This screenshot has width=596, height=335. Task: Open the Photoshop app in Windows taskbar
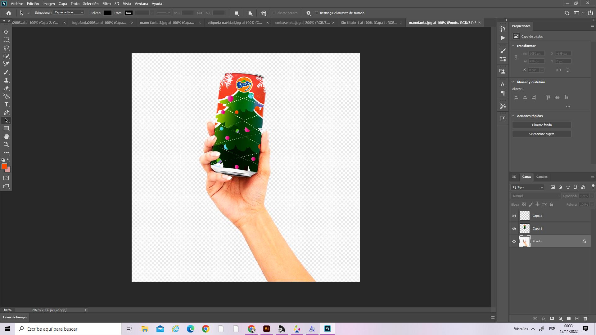[327, 329]
